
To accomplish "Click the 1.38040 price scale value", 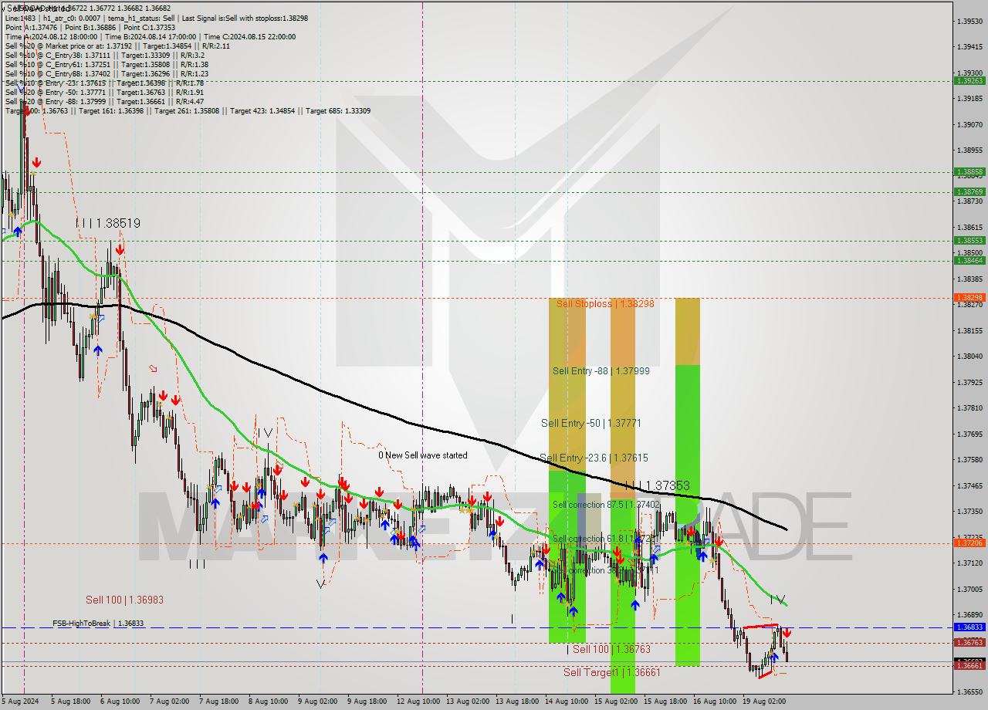I will [969, 357].
